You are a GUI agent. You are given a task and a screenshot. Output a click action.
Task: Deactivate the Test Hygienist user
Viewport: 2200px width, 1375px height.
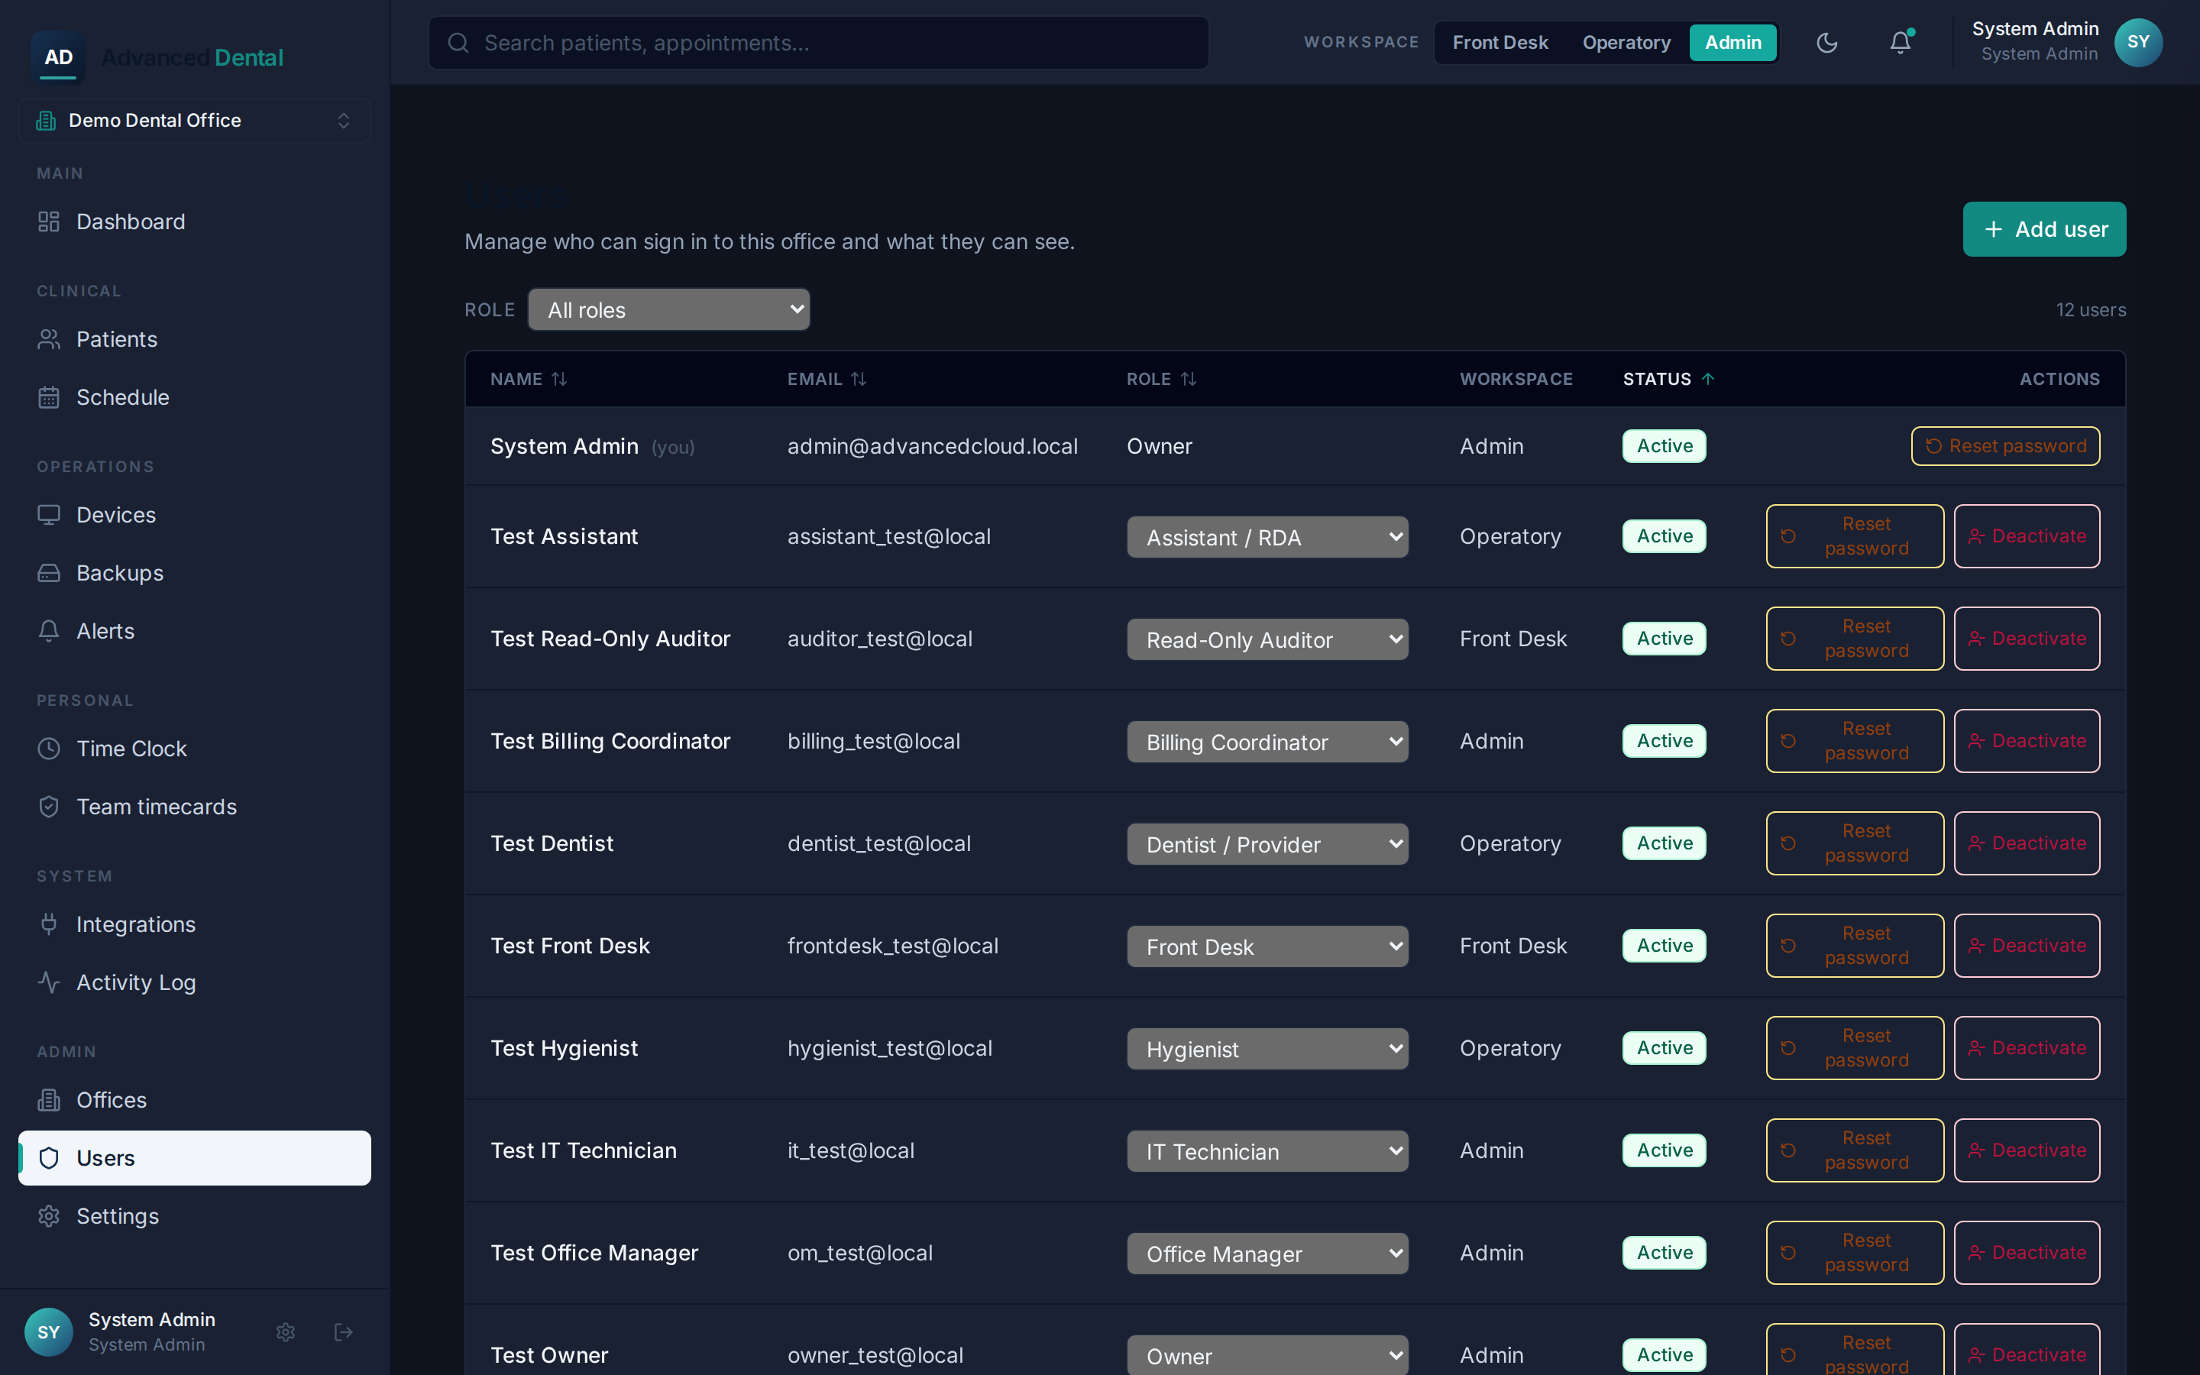point(2027,1047)
